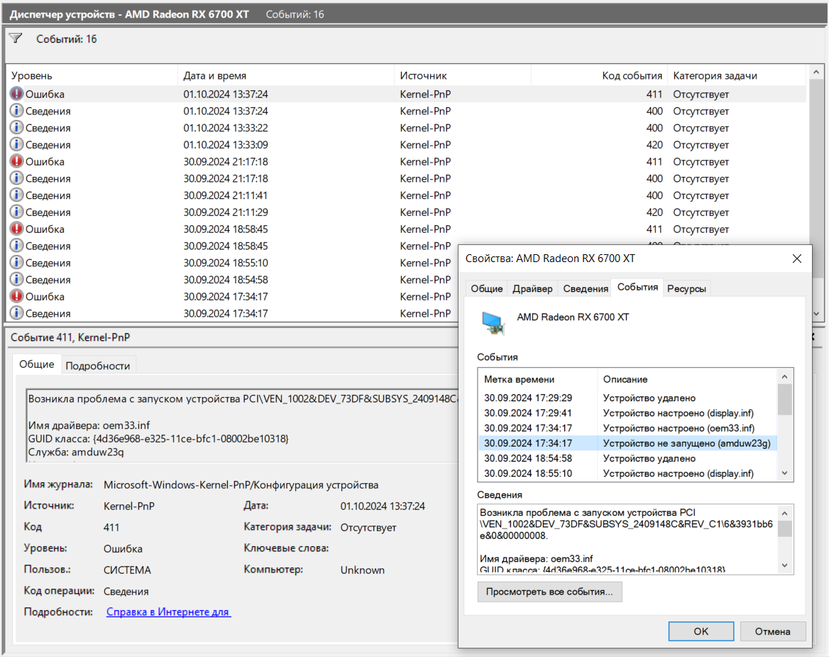The height and width of the screenshot is (657, 829).
Task: Sort by Дата и время column header
Action: 286,76
